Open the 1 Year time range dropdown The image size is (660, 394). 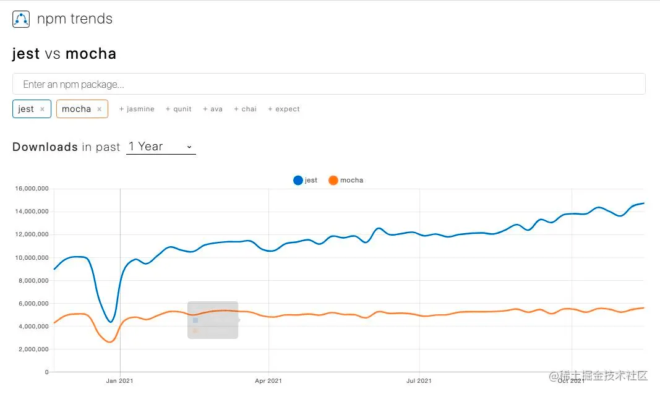pyautogui.click(x=161, y=147)
